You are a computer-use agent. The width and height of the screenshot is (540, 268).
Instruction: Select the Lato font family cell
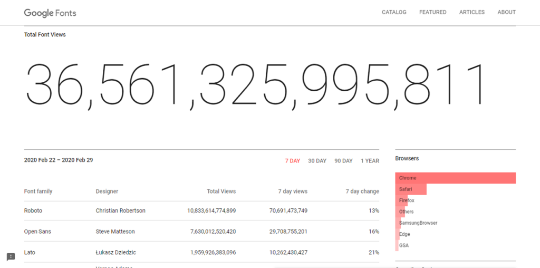30,253
